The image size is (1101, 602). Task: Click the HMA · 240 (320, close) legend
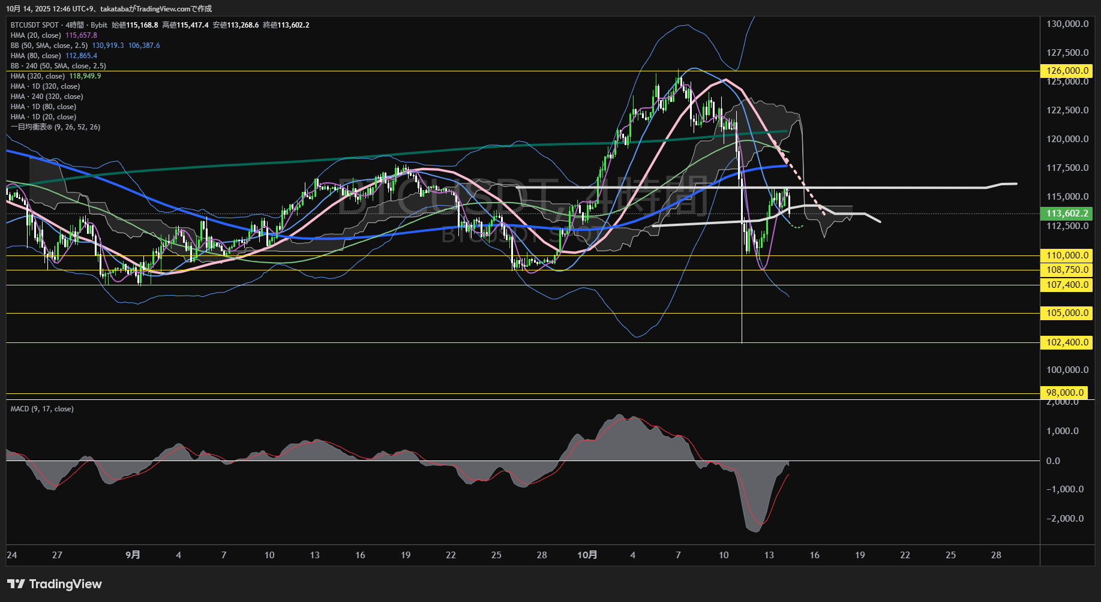pos(47,97)
